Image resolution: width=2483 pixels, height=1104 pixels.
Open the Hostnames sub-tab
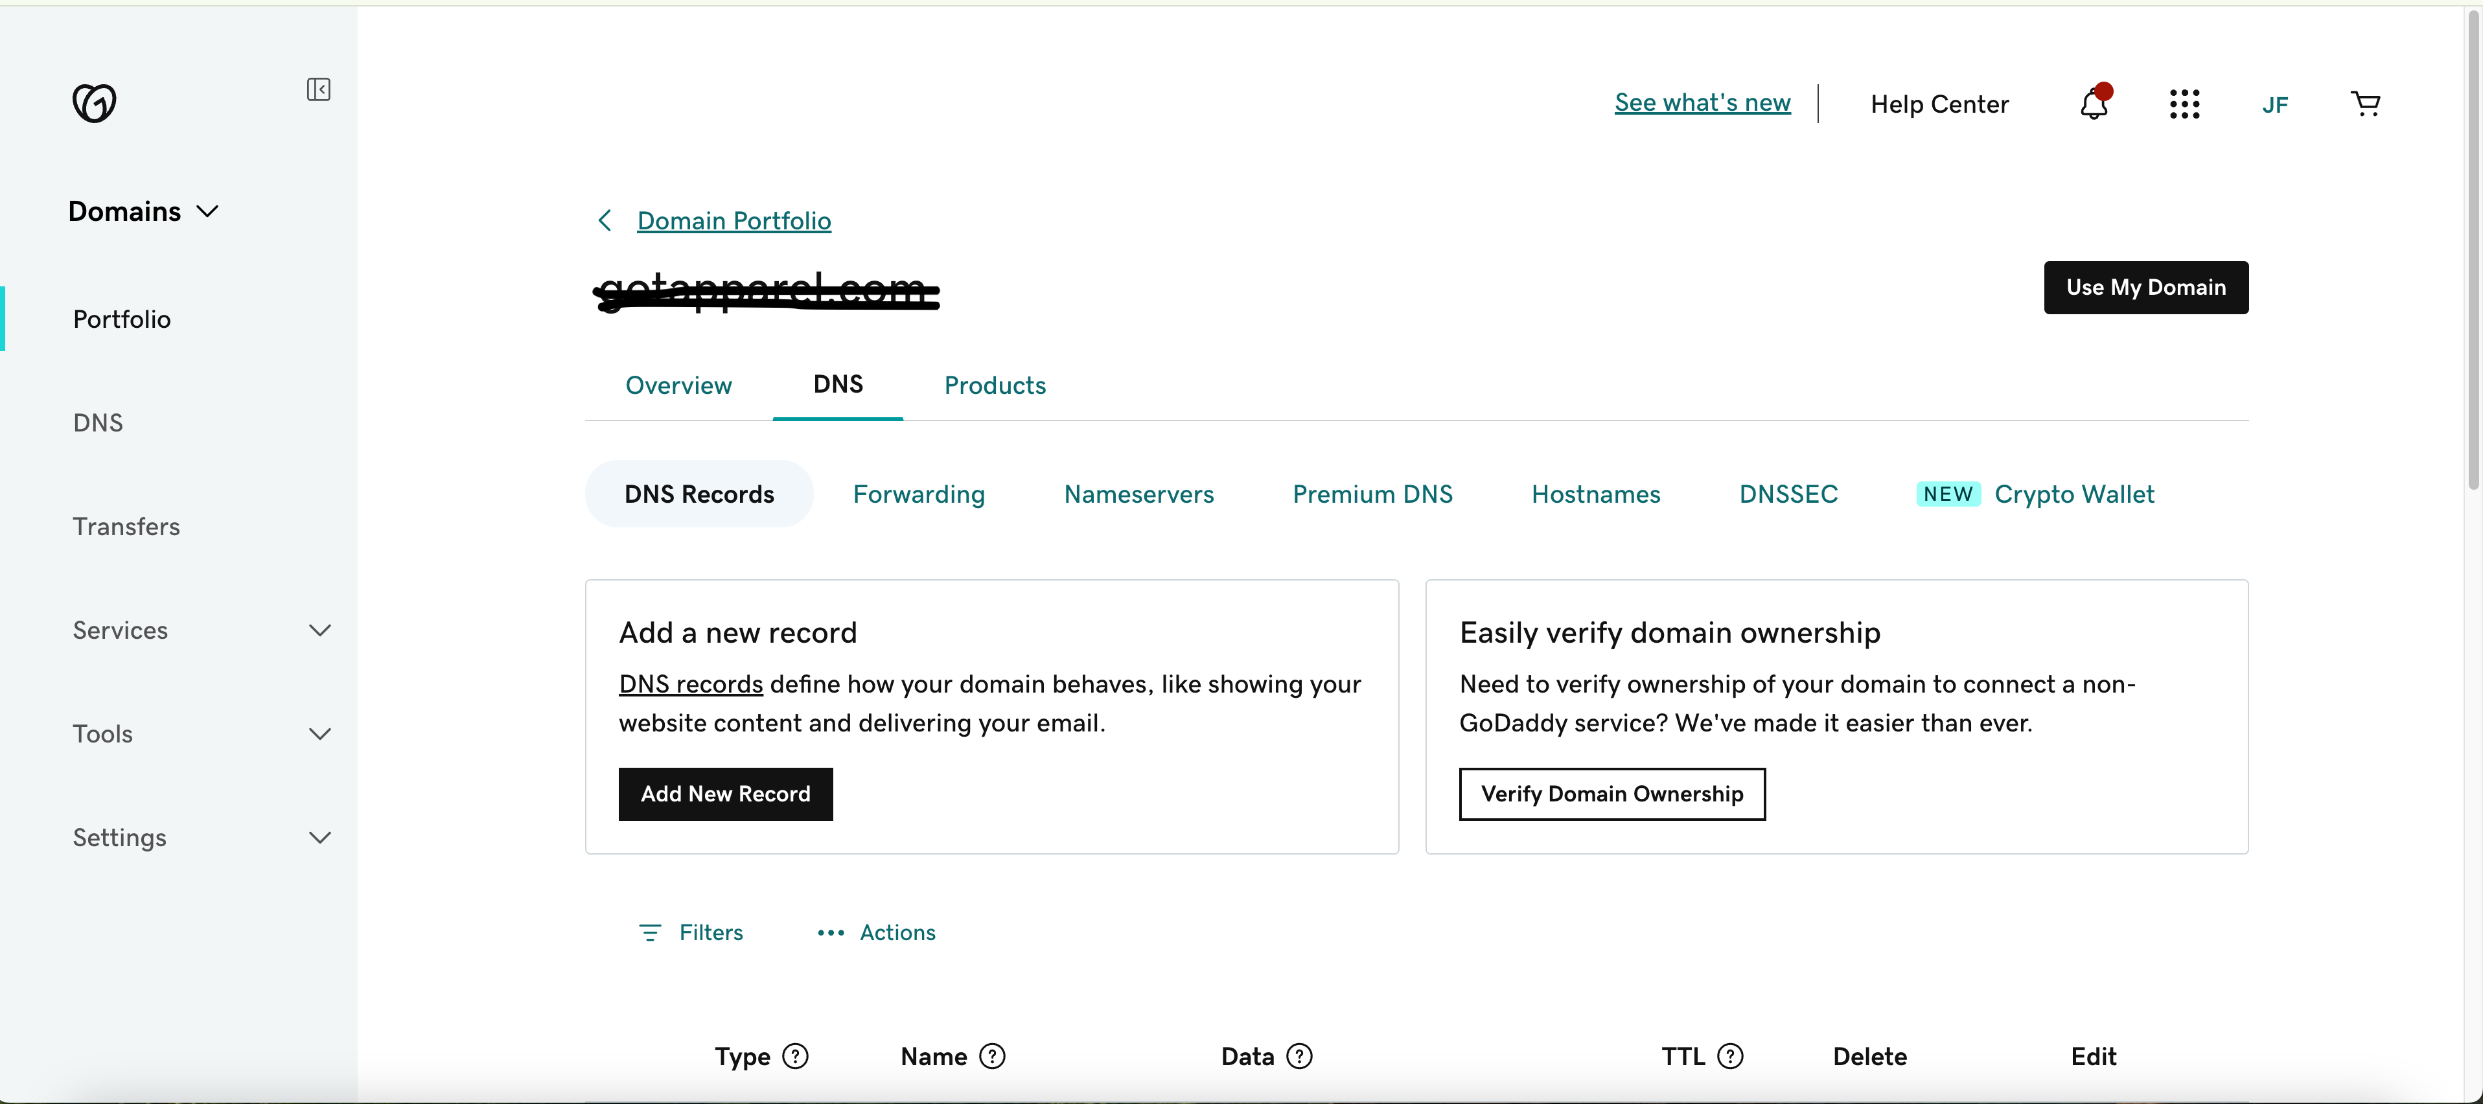pyautogui.click(x=1595, y=494)
